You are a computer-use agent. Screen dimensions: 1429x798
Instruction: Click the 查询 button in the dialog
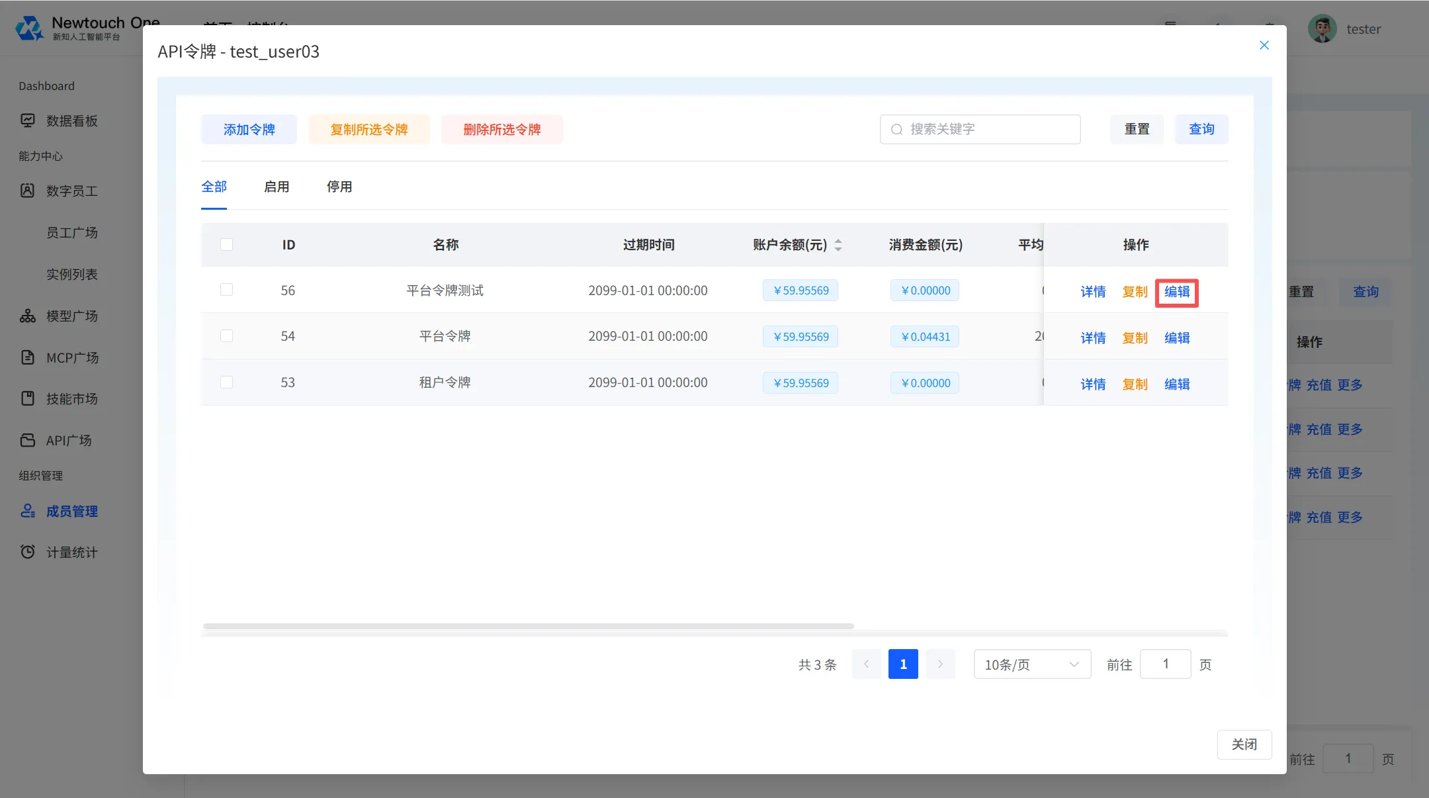pyautogui.click(x=1201, y=129)
